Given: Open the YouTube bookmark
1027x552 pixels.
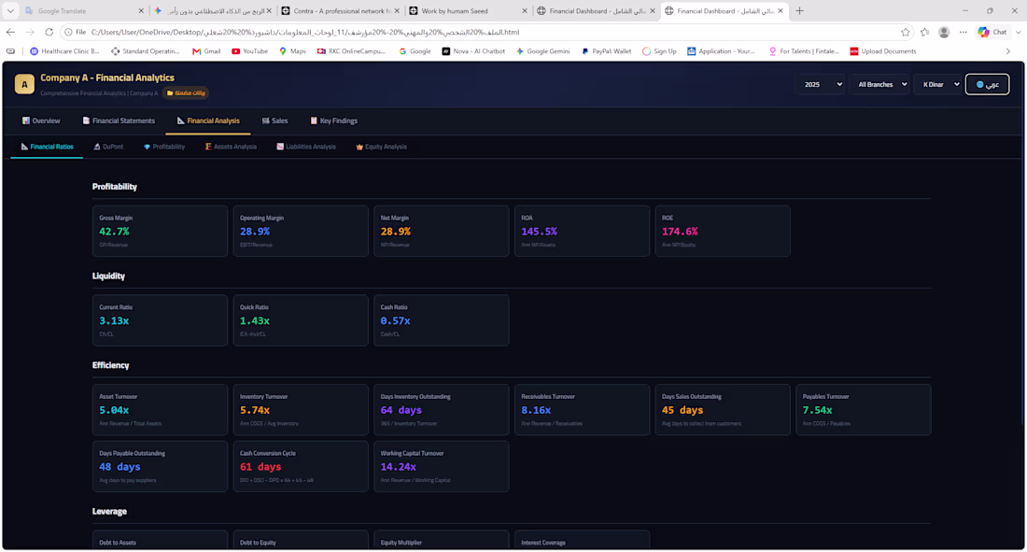Looking at the screenshot, I should pyautogui.click(x=249, y=51).
